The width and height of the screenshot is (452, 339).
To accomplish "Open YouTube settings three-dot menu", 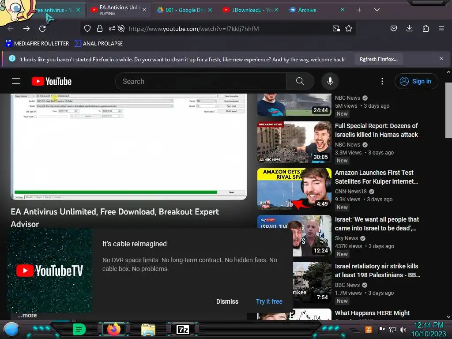I will coord(382,81).
